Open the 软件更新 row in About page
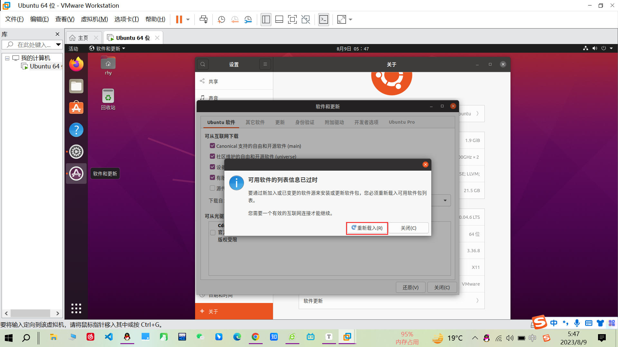The image size is (618, 347). (391, 301)
